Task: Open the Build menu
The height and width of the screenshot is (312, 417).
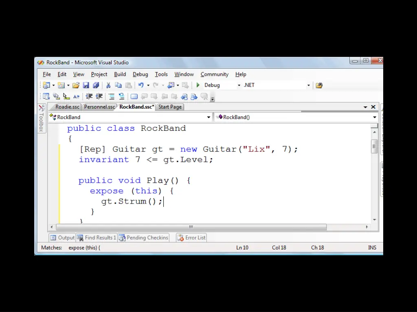Action: click(120, 74)
